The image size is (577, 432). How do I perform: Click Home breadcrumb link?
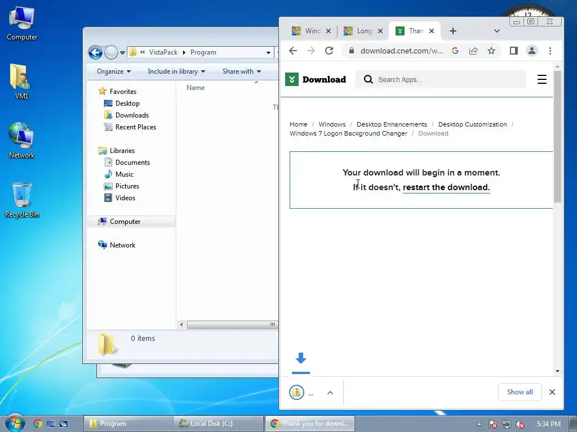pyautogui.click(x=299, y=124)
